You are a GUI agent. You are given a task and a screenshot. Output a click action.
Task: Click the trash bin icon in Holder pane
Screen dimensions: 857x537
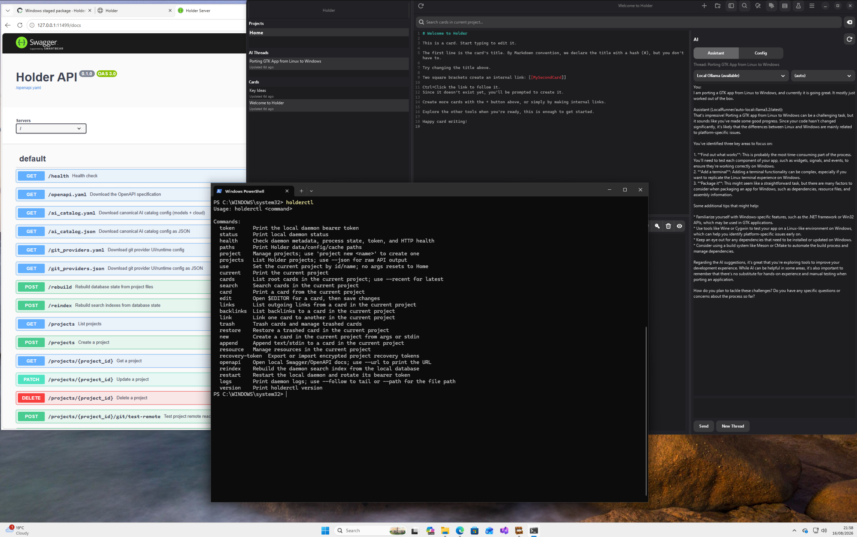point(668,226)
